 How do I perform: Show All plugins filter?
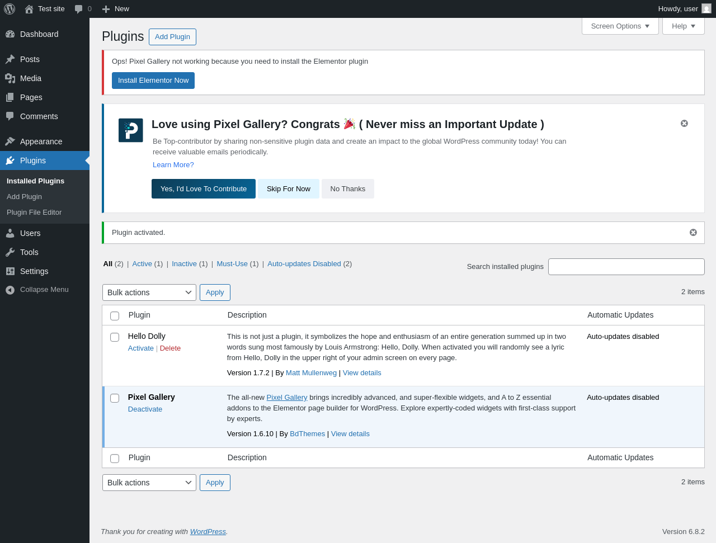(x=108, y=264)
